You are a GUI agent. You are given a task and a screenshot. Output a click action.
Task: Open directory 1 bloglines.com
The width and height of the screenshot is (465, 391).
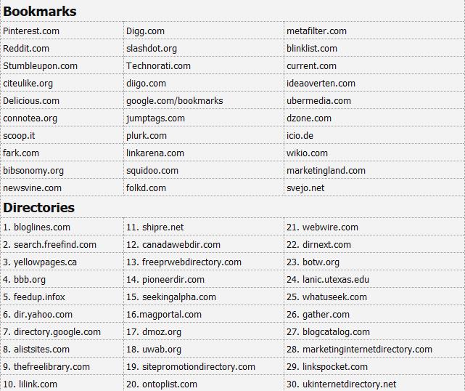point(37,227)
